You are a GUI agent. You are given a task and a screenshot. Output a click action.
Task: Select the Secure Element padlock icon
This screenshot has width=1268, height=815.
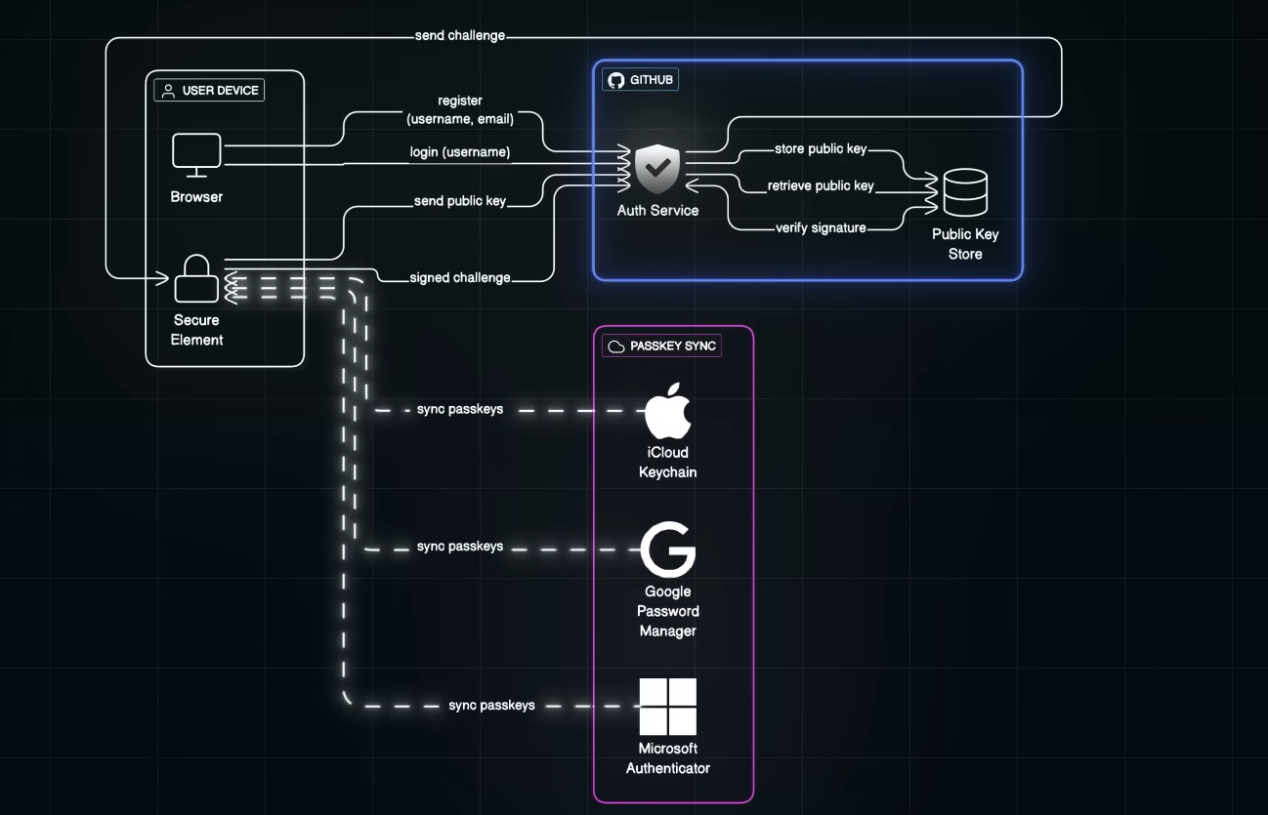[196, 278]
